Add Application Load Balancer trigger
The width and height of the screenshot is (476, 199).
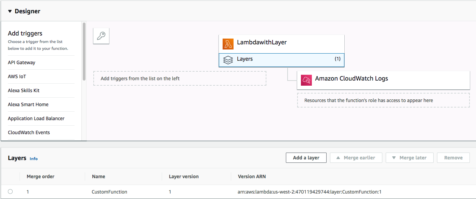pyautogui.click(x=36, y=118)
